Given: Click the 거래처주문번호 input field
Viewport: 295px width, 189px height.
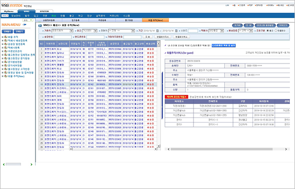Looking at the screenshot, I should [x=132, y=37].
